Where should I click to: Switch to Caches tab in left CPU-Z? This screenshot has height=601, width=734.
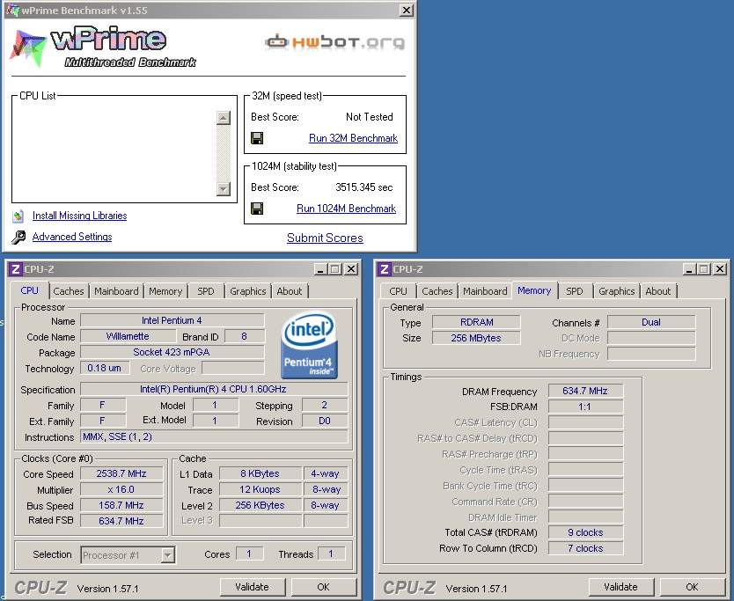click(x=69, y=291)
